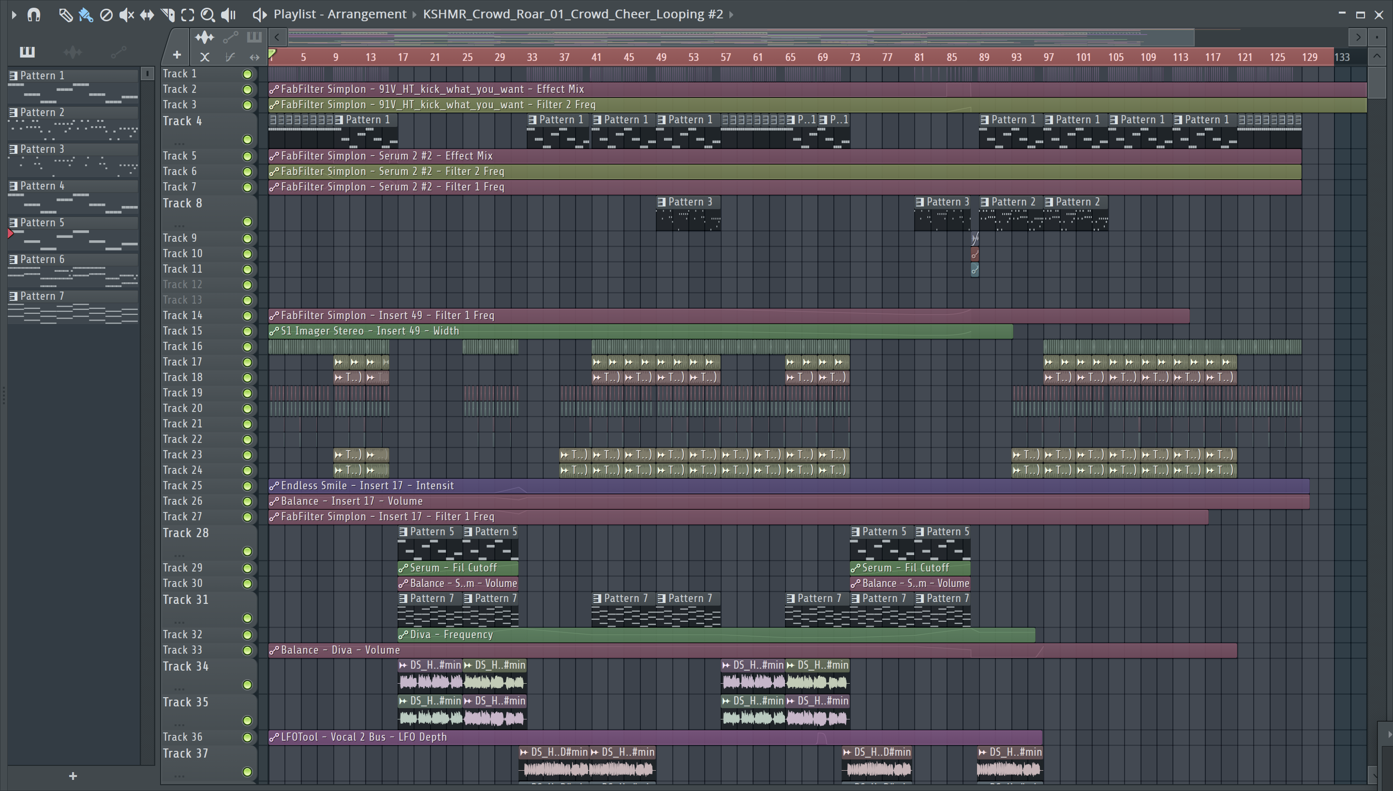Select the LFOTool Vocal 2 Bus clip

coord(655,737)
